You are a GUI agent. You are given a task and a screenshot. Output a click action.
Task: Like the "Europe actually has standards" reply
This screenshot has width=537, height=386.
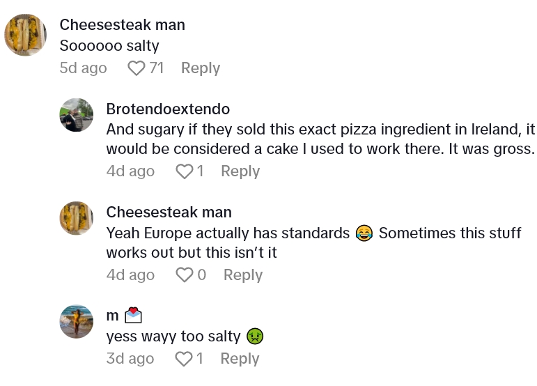[x=184, y=275]
